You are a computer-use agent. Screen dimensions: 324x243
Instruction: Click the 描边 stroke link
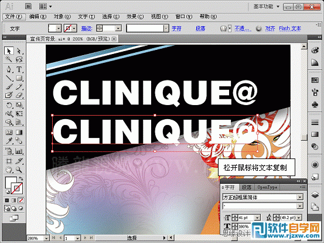(87, 28)
